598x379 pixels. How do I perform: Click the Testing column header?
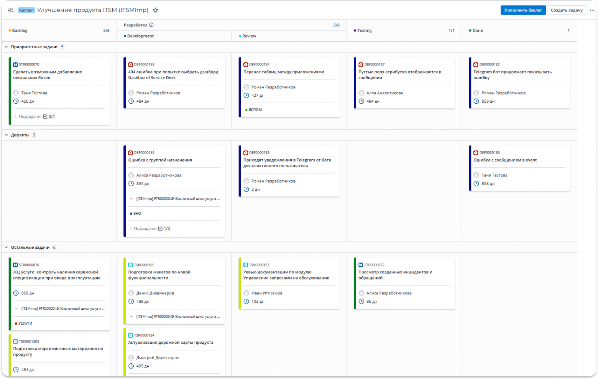pos(364,31)
